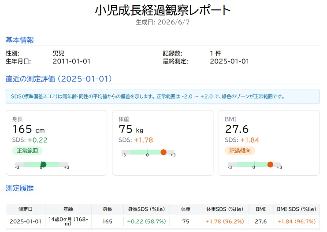Click BMI SDS value +1.84 in card
Image resolution: width=327 pixels, height=232 pixels.
250,140
